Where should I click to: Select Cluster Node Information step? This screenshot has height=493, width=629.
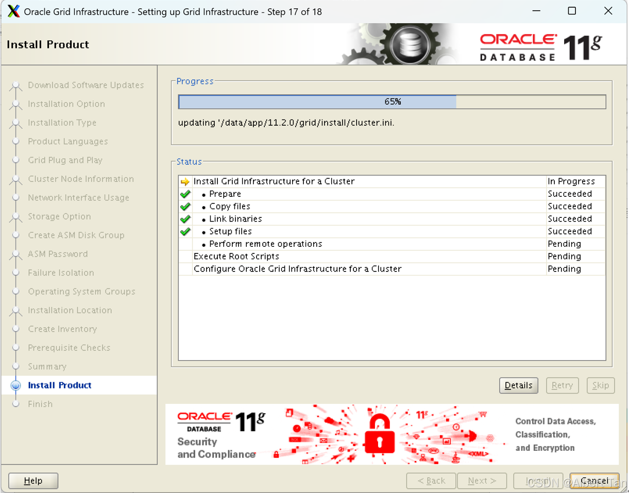pos(81,179)
